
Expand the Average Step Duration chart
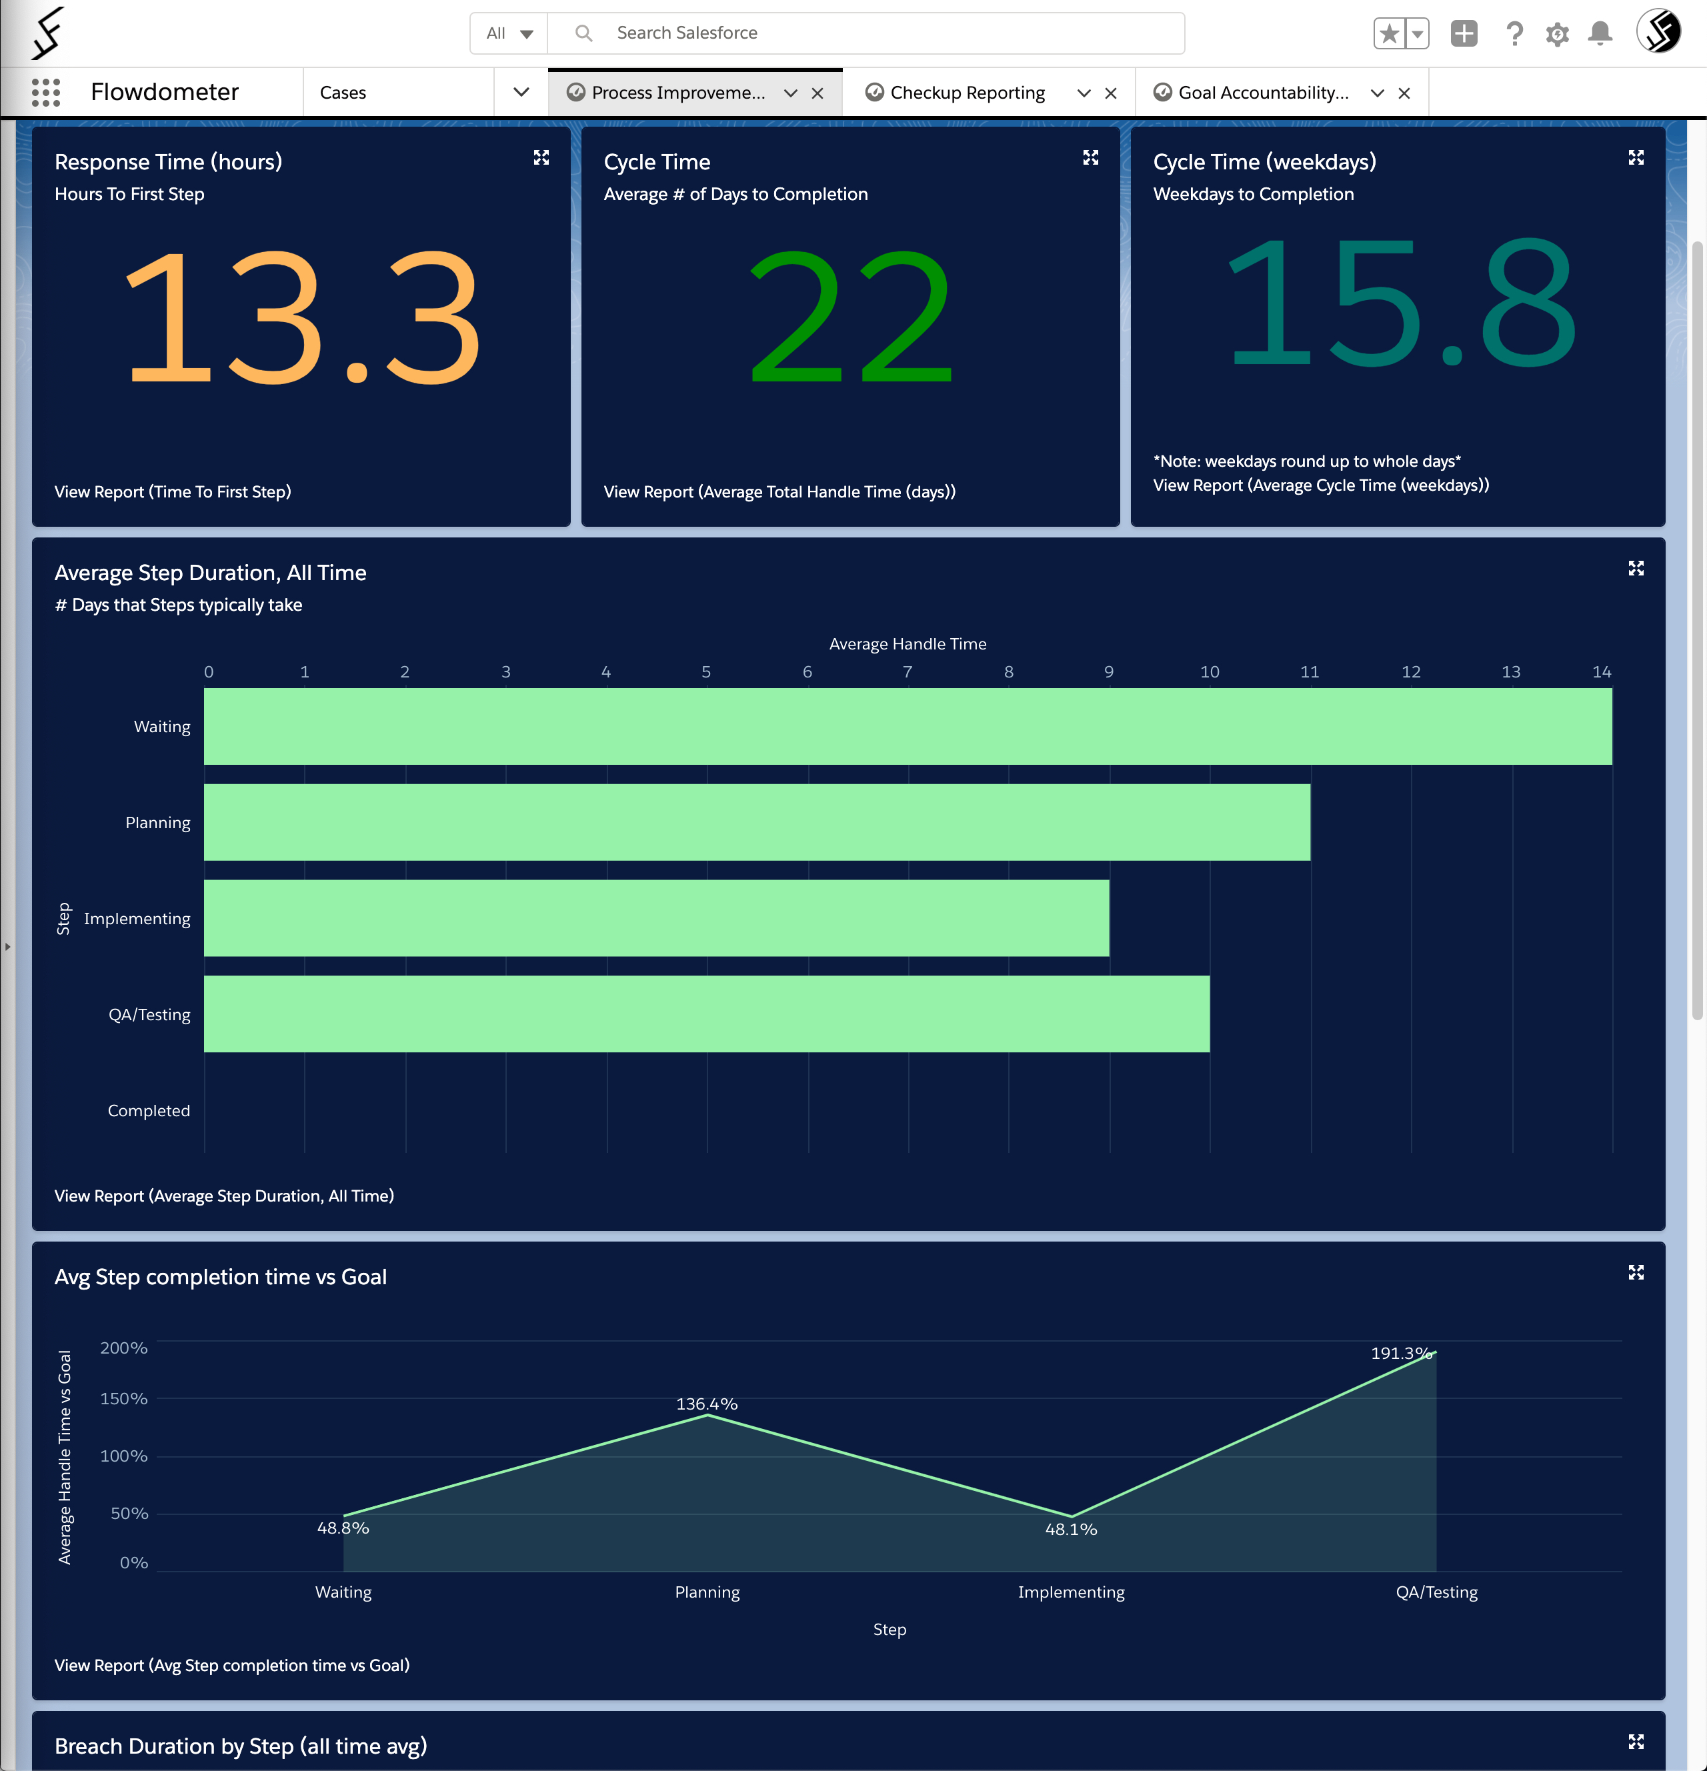coord(1636,568)
